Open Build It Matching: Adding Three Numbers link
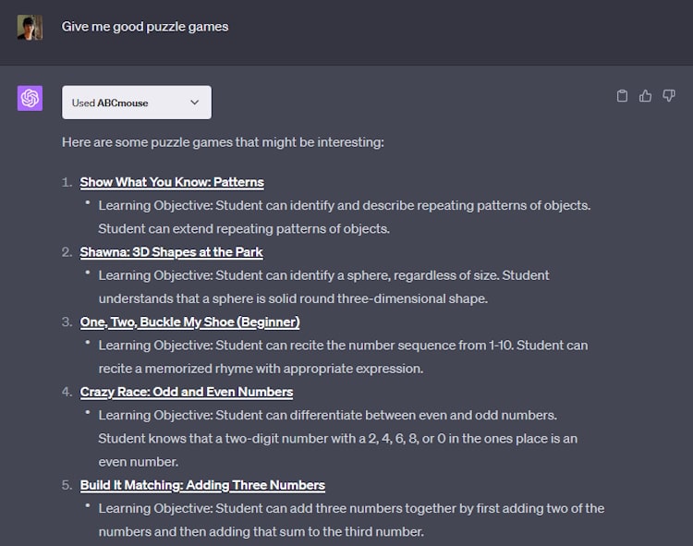The width and height of the screenshot is (693, 546). [202, 485]
